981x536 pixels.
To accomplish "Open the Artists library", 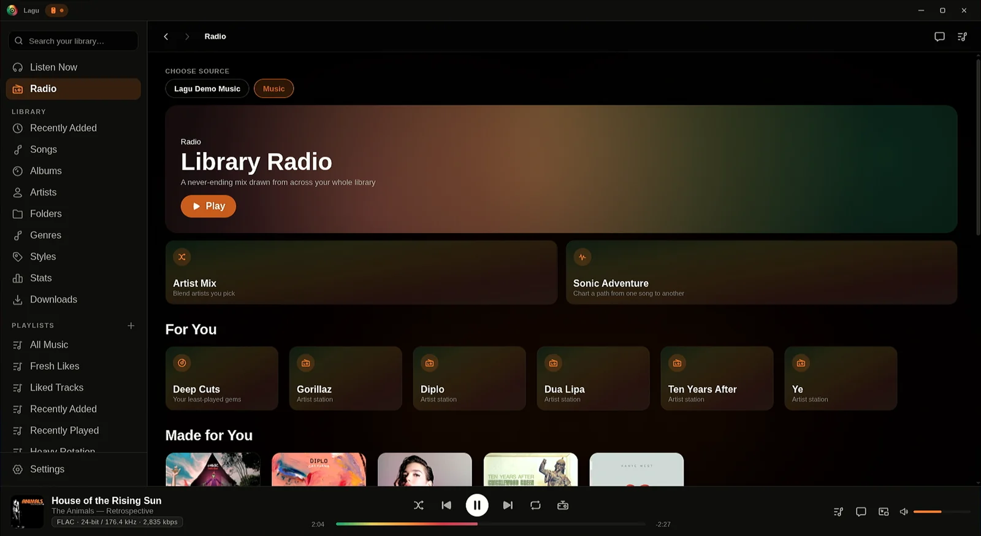I will click(x=74, y=193).
